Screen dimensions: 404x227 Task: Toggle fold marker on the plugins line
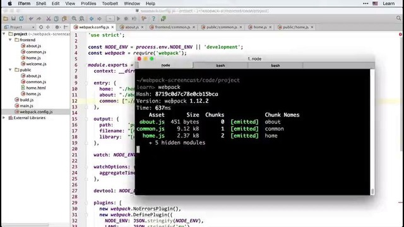86,202
